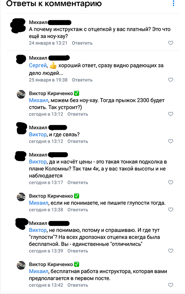Like Viktor's 13:12 reply about 2300

[x=171, y=114]
